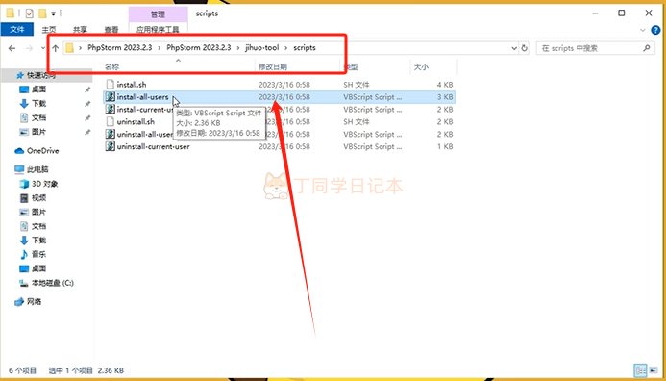Open the 3D 对象 folder
Viewport: 666px width, 381px height.
tap(44, 184)
